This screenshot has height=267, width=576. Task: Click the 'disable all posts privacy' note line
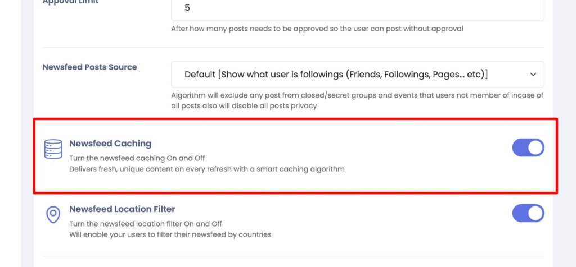pyautogui.click(x=244, y=106)
